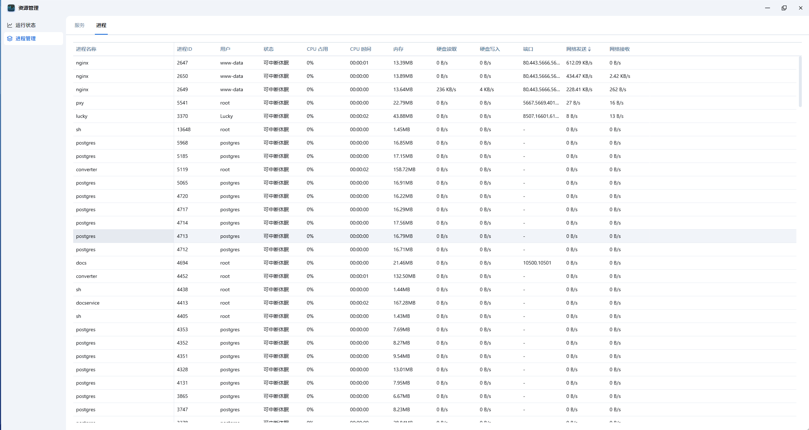Click the resource manager app icon
The image size is (809, 430).
[11, 8]
